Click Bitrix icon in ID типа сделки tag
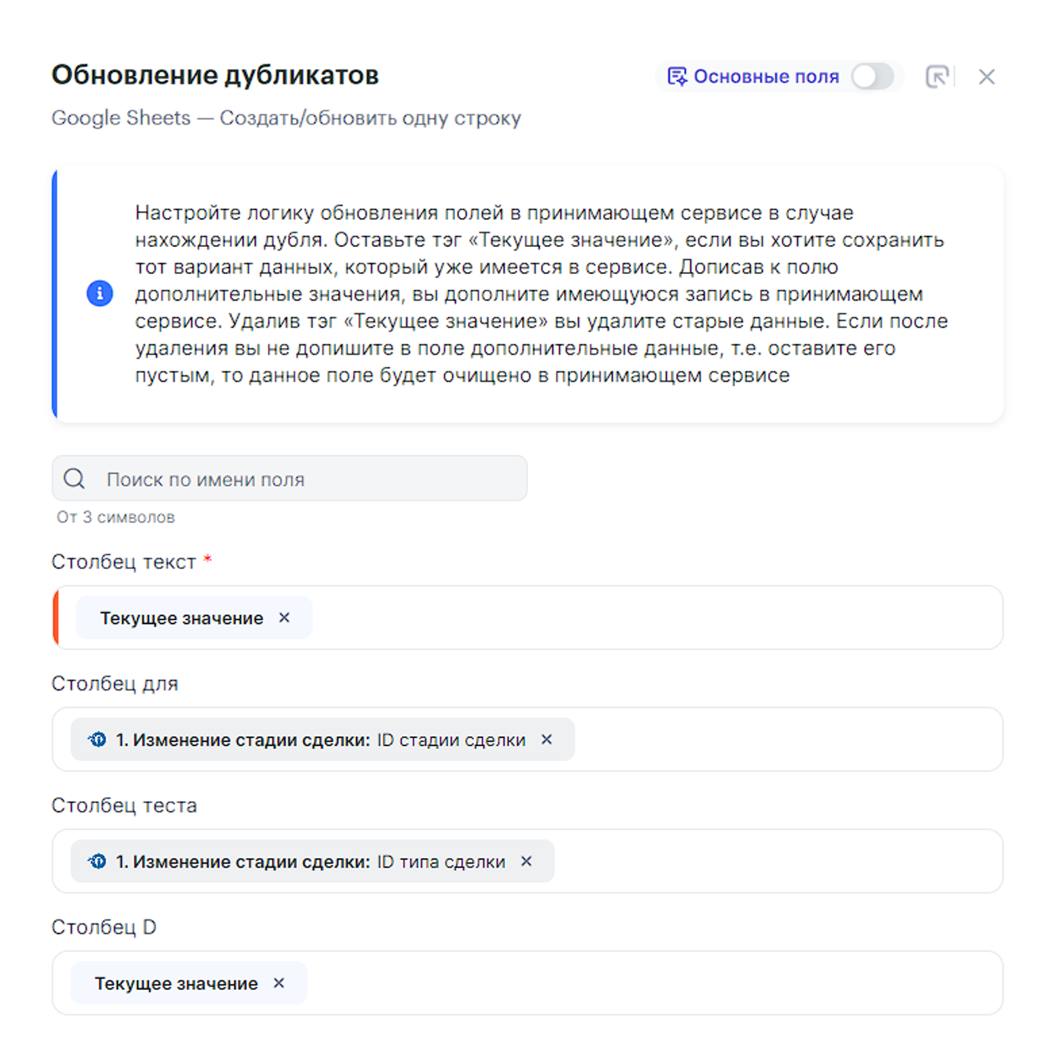This screenshot has height=1038, width=1044. (98, 861)
